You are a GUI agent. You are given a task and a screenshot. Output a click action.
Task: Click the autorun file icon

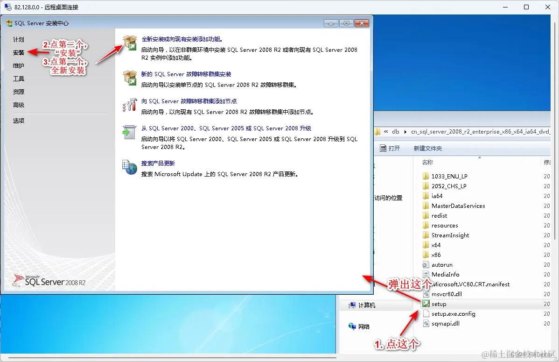[x=426, y=264]
